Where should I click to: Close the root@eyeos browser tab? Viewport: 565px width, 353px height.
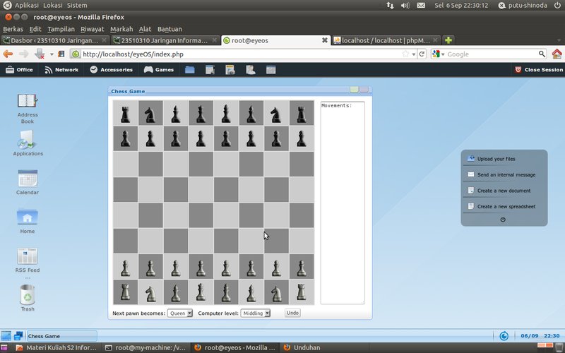[x=325, y=40]
